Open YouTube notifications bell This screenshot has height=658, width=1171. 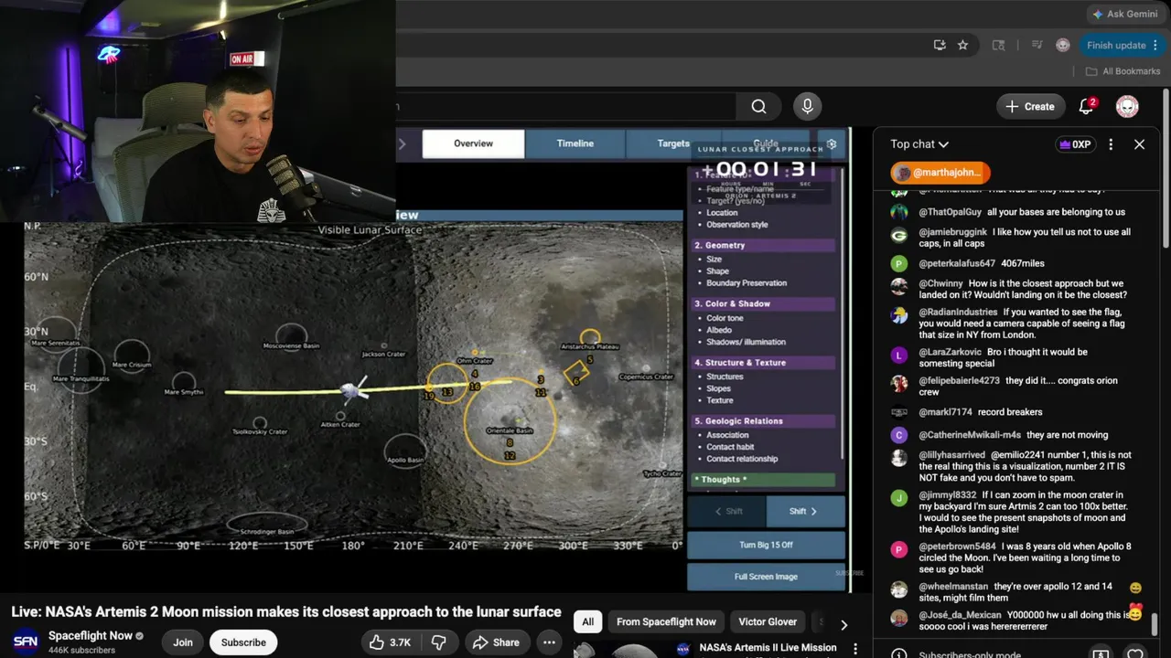(1087, 106)
